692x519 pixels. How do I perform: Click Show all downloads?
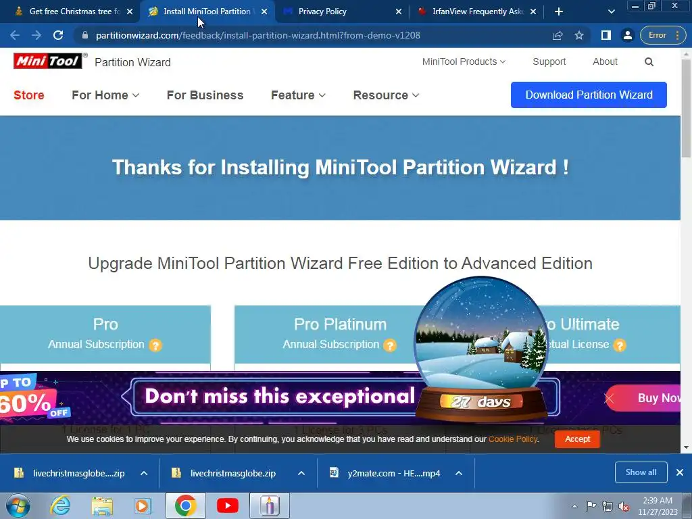tap(641, 472)
